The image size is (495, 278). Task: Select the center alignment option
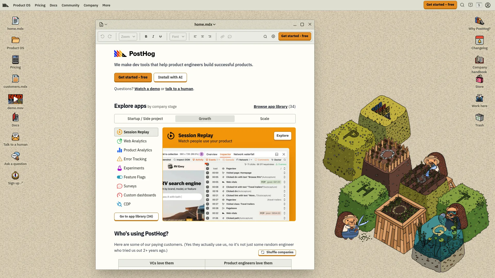[x=202, y=36]
